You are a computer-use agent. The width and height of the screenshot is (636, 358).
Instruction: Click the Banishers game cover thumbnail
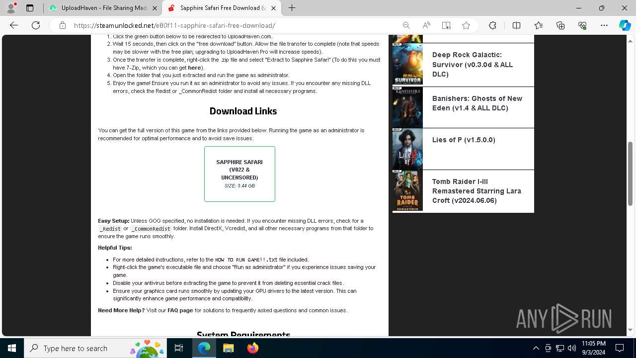pos(407,107)
